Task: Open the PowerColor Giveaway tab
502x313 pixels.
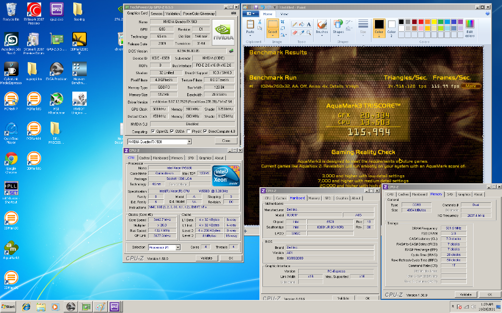Action: (198, 14)
